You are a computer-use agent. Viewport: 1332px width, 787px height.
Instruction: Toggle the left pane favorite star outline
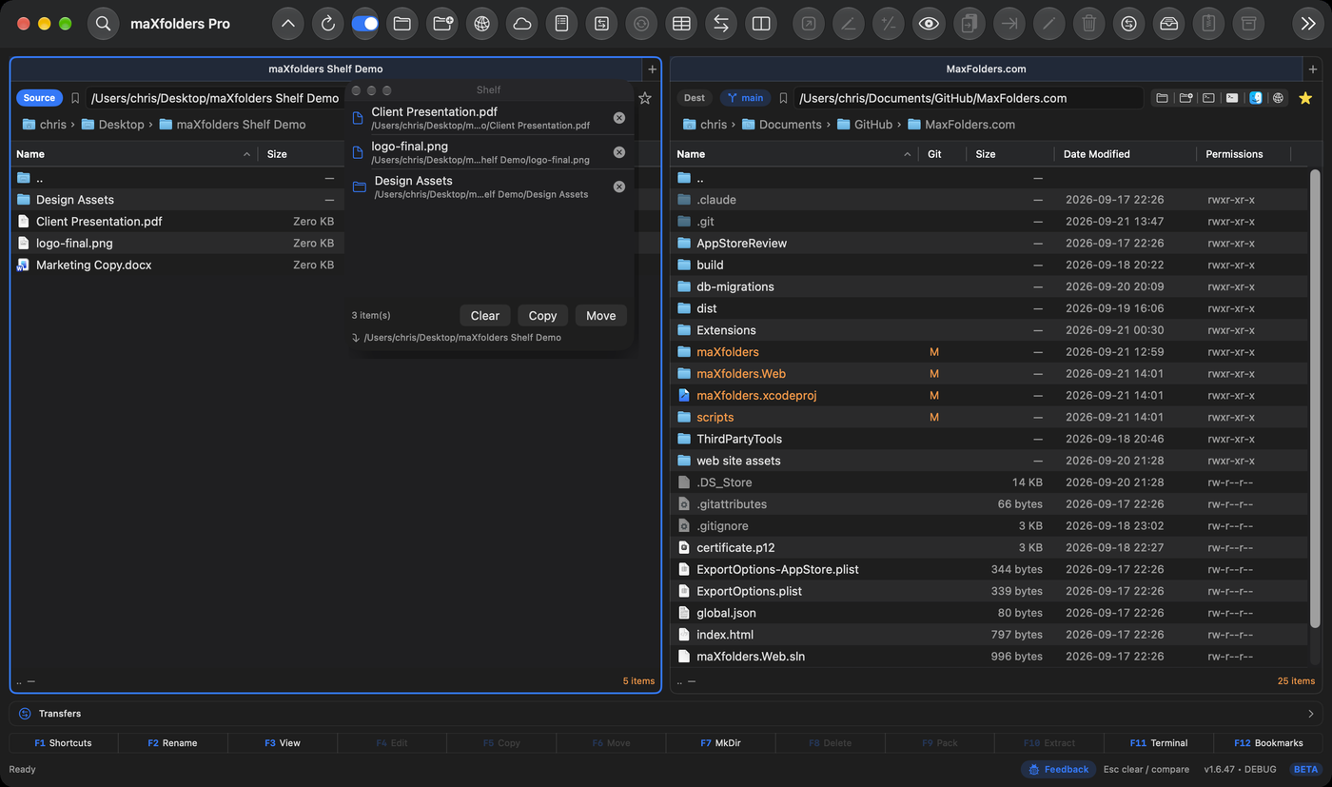point(645,98)
